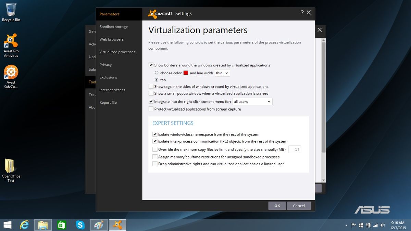Viewport: 411px width, 231px height.
Task: Toggle Show borders around virtualized windows
Action: click(151, 65)
